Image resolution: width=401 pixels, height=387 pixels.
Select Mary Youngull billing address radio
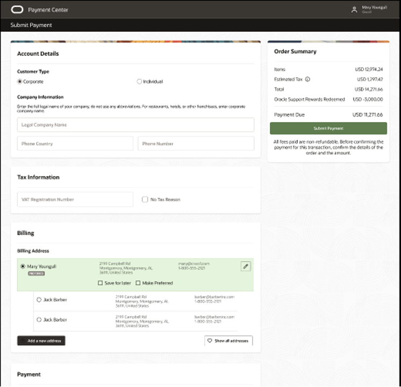pyautogui.click(x=23, y=267)
